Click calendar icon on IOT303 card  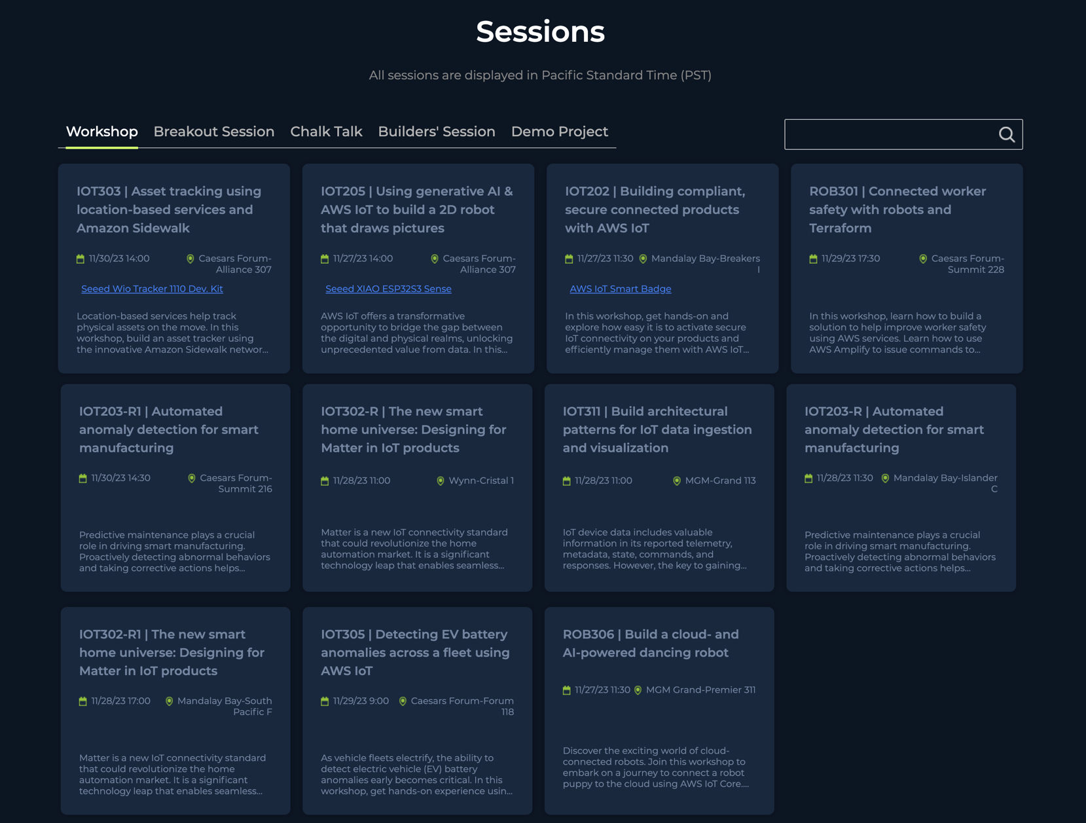81,259
